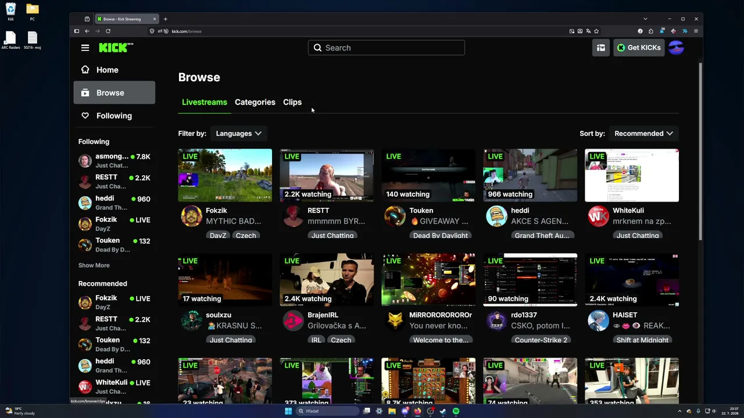
Task: Click the Kick search field
Action: tap(387, 48)
